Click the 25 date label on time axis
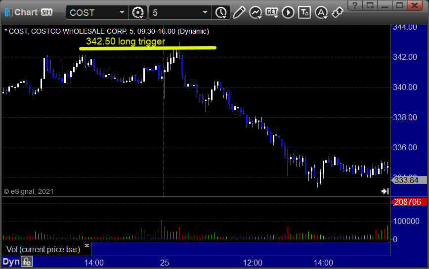 [x=165, y=263]
